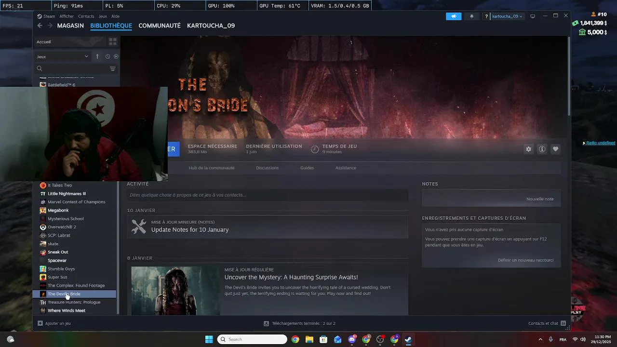Select Marvel Contest of Champions
617x347 pixels.
pyautogui.click(x=76, y=202)
